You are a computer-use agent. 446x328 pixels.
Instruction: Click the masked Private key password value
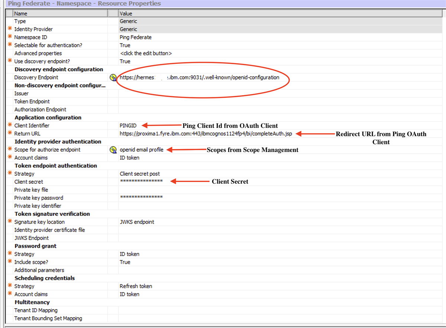click(141, 197)
